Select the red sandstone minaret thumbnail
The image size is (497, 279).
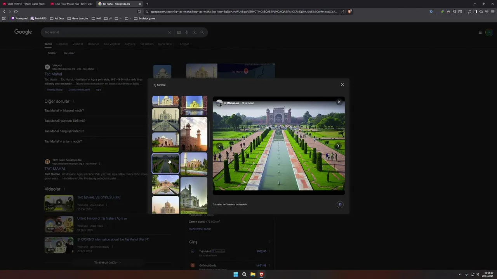[x=194, y=134]
